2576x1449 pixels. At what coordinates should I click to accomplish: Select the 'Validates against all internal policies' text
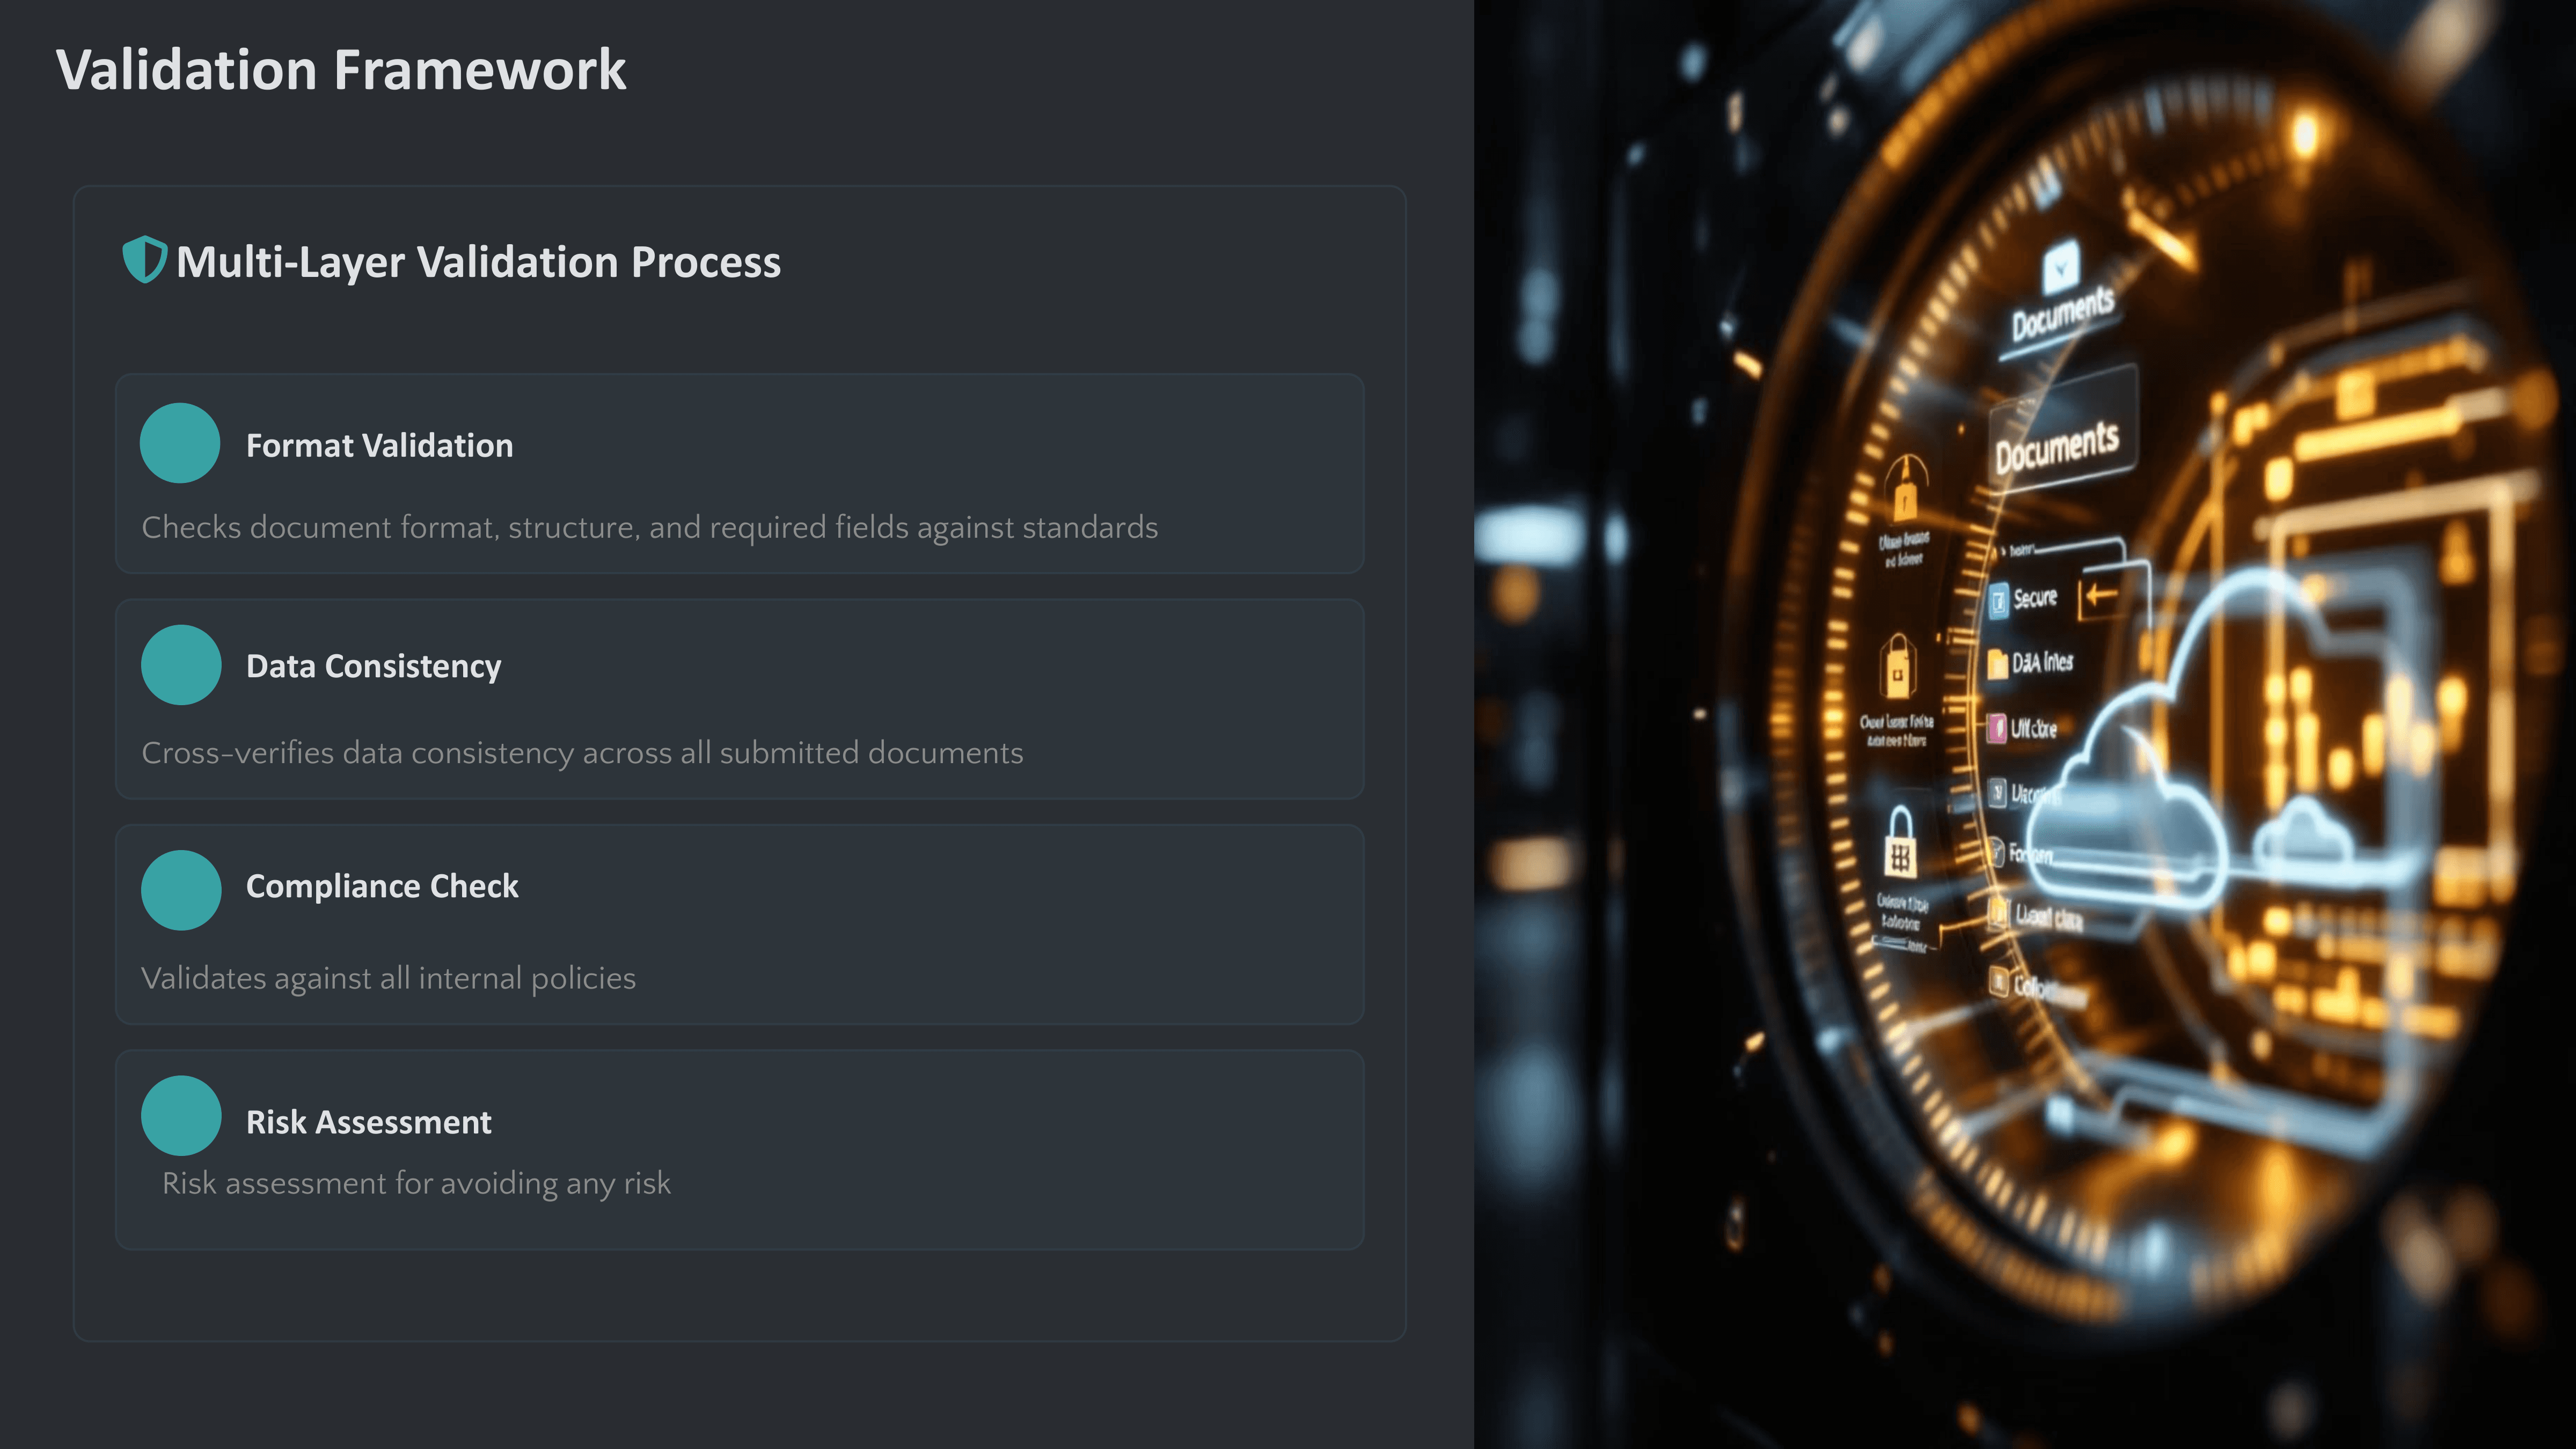(x=388, y=978)
